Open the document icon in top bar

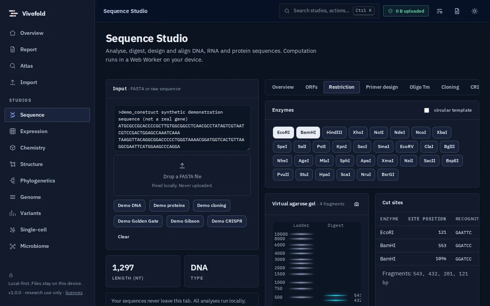tap(457, 11)
